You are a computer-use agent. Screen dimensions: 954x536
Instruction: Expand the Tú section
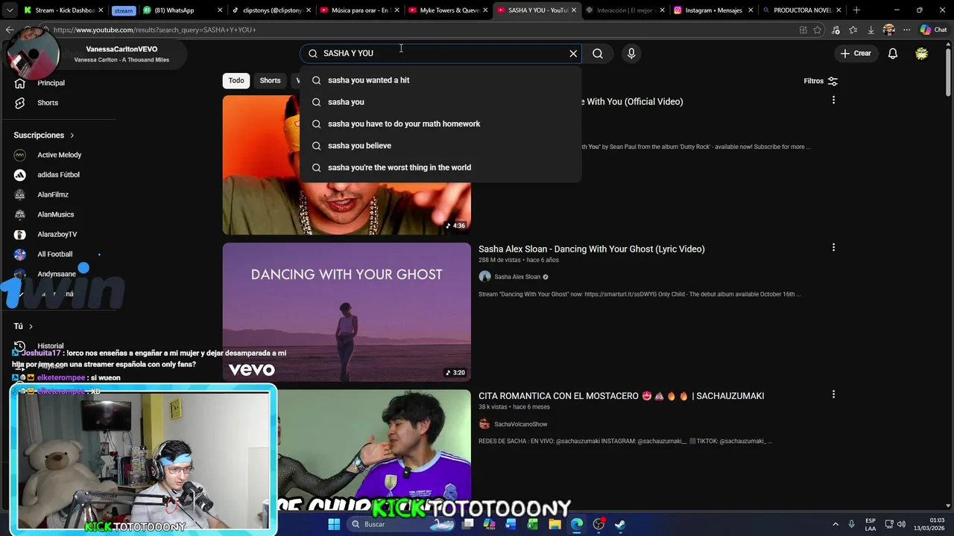coord(23,326)
